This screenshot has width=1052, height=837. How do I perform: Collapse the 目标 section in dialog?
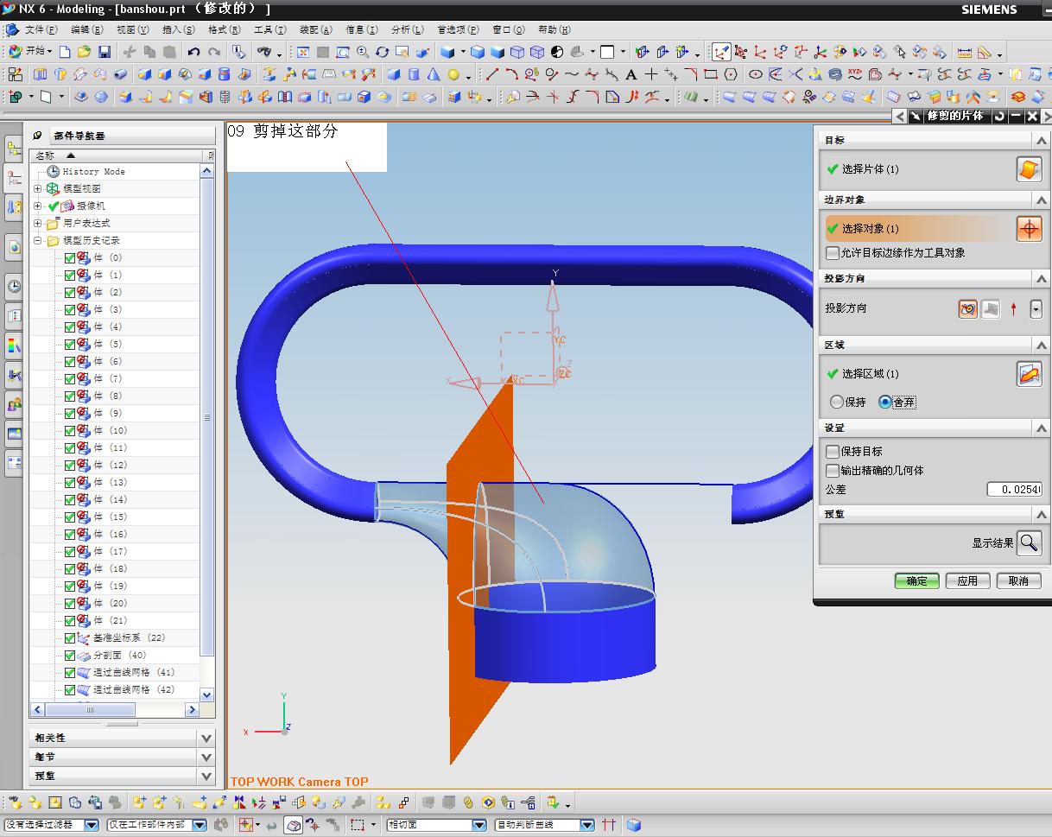(x=1042, y=140)
